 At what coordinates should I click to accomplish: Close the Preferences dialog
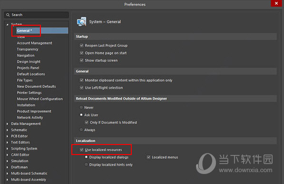[276, 3]
